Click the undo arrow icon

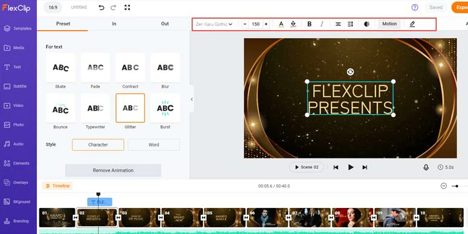(x=102, y=7)
